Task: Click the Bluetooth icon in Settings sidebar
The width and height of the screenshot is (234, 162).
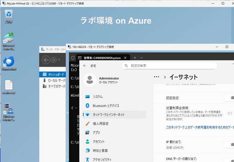Action: (87, 106)
